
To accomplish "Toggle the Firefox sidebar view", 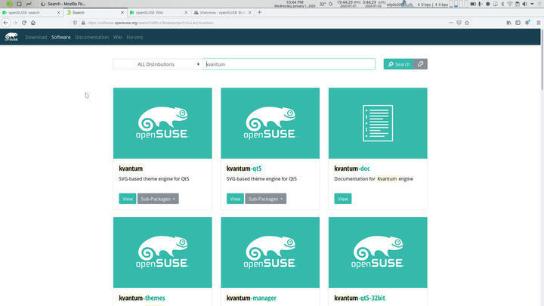I will [x=518, y=23].
